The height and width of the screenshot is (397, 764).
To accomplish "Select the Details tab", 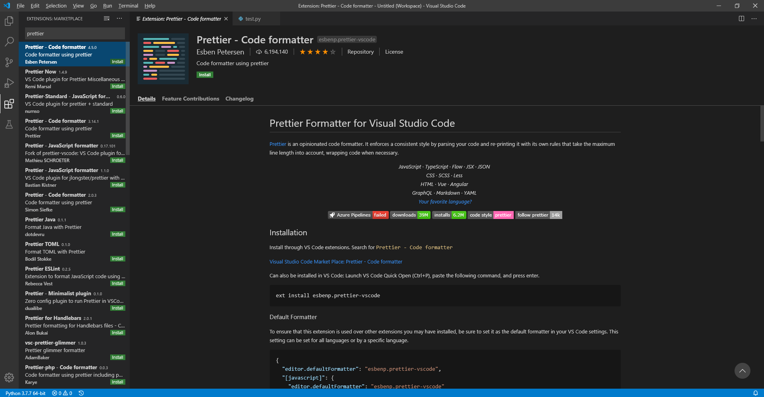I will coord(146,99).
